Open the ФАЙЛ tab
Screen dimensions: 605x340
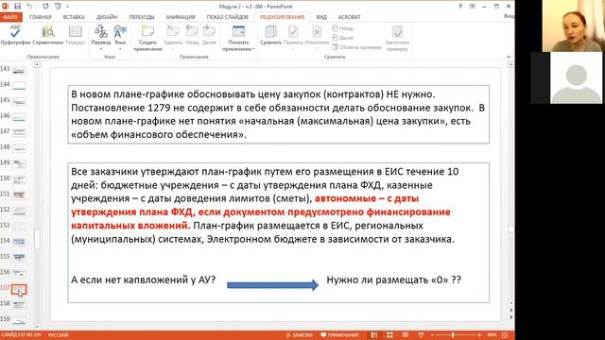click(10, 17)
